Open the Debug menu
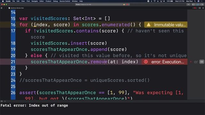 55,1
